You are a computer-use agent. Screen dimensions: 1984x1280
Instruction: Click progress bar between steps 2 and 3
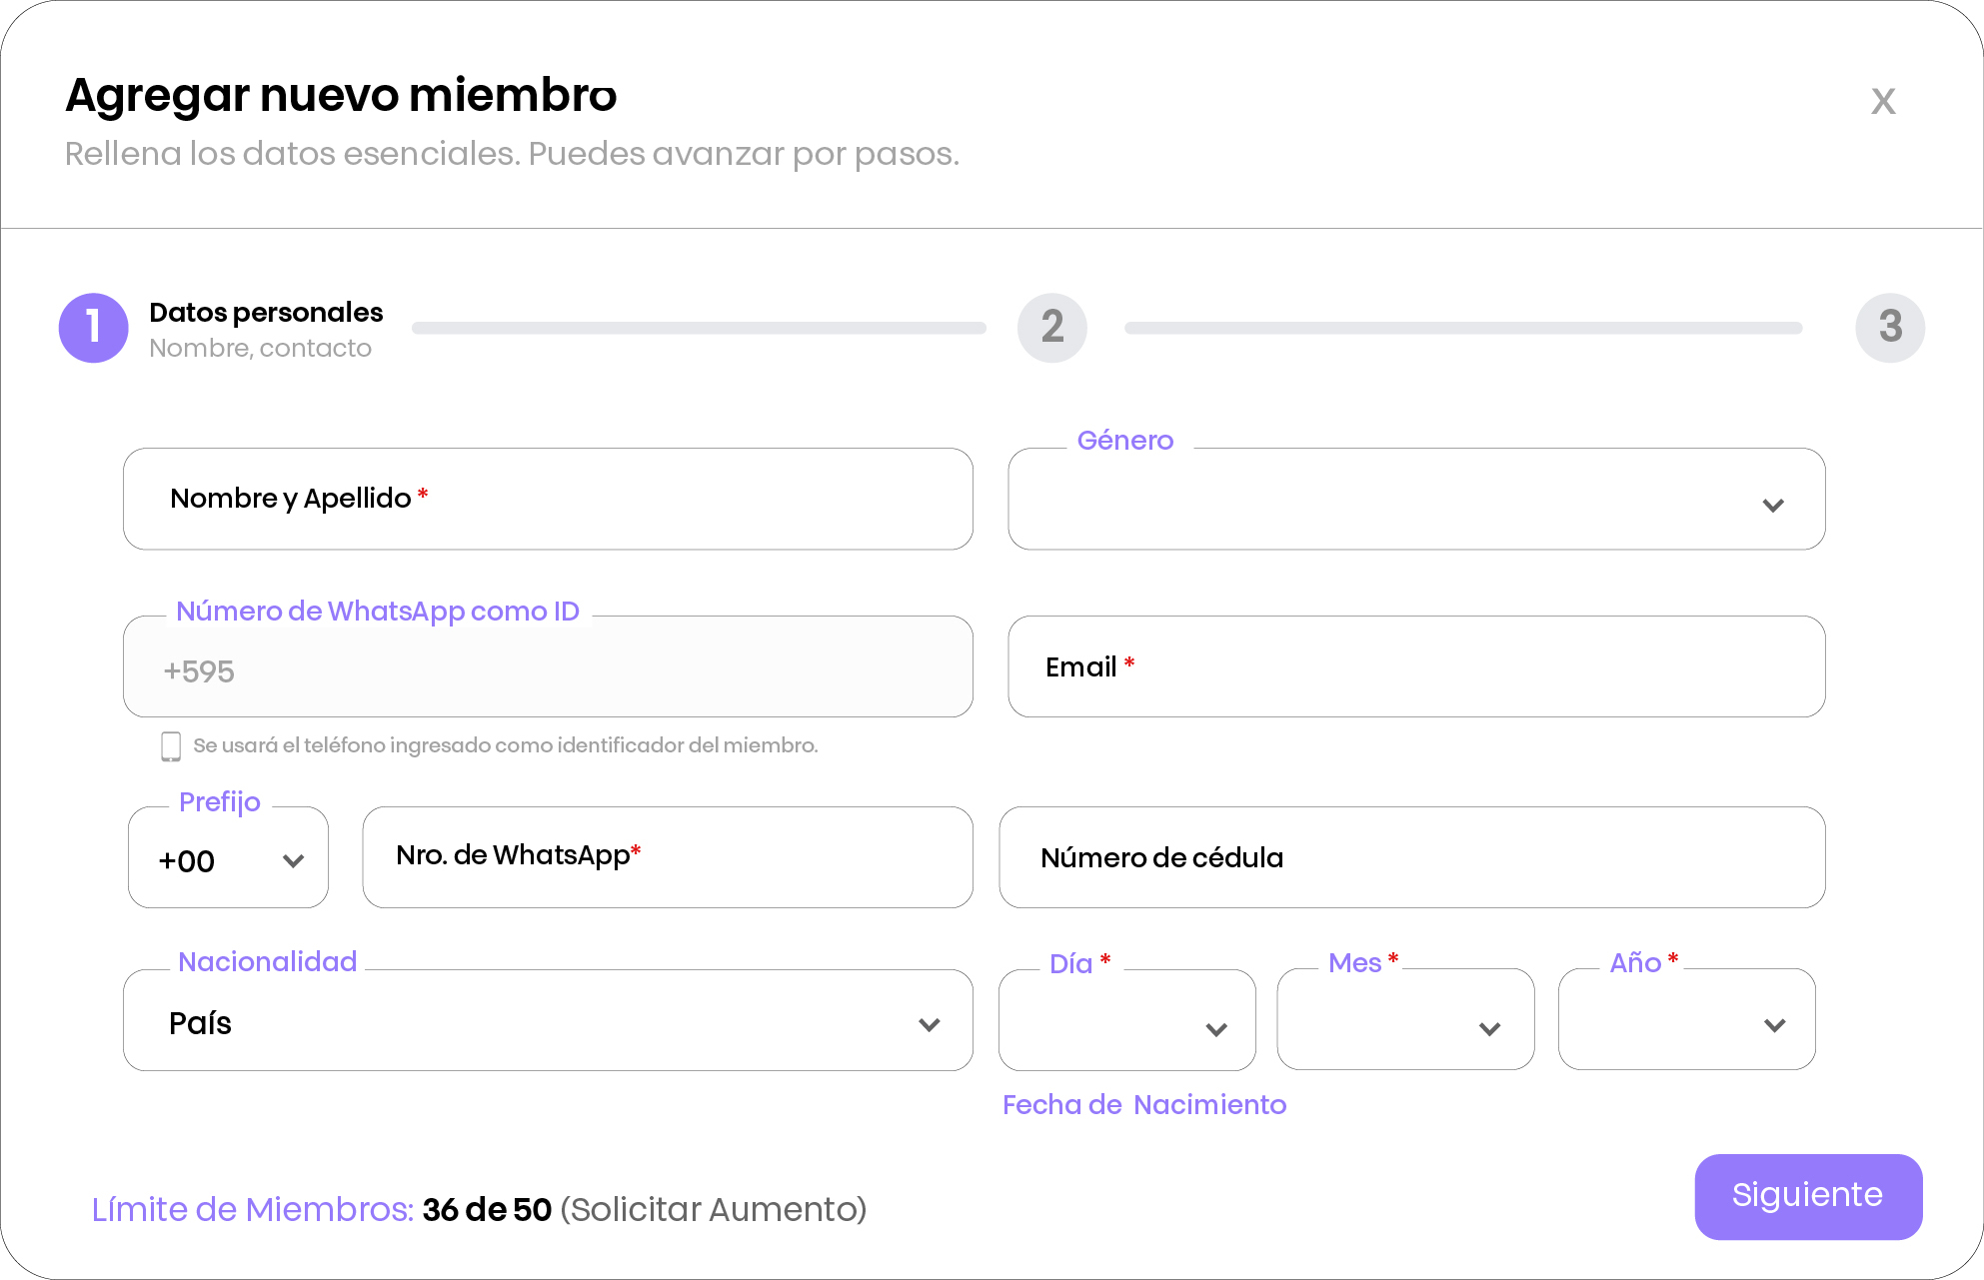click(x=1462, y=328)
